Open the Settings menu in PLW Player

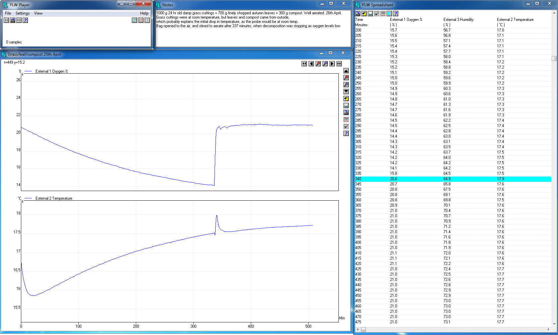point(22,13)
